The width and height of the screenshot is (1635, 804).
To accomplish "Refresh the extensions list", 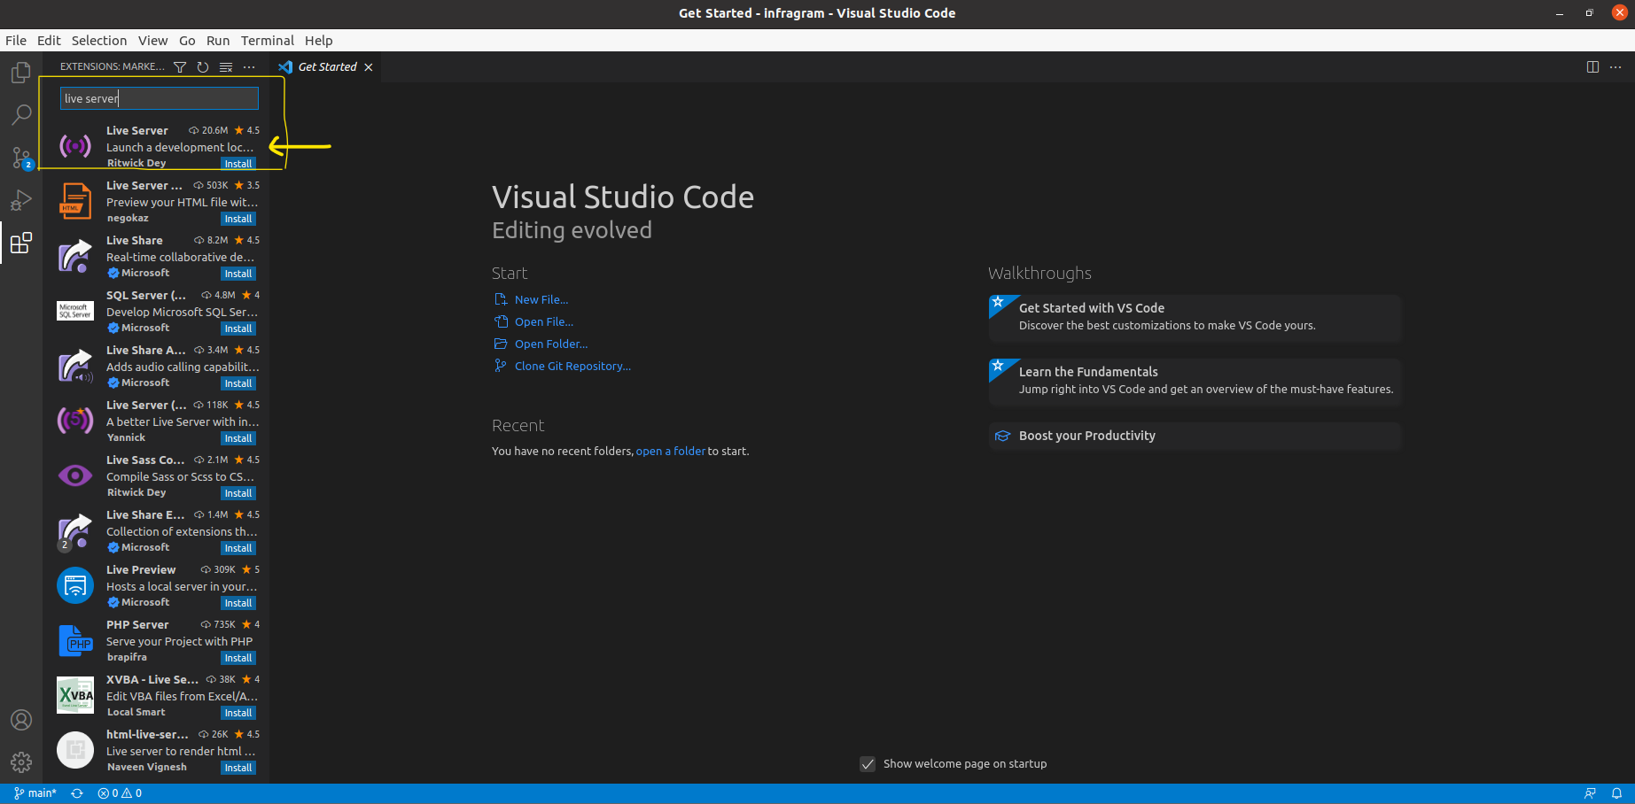I will pos(203,67).
